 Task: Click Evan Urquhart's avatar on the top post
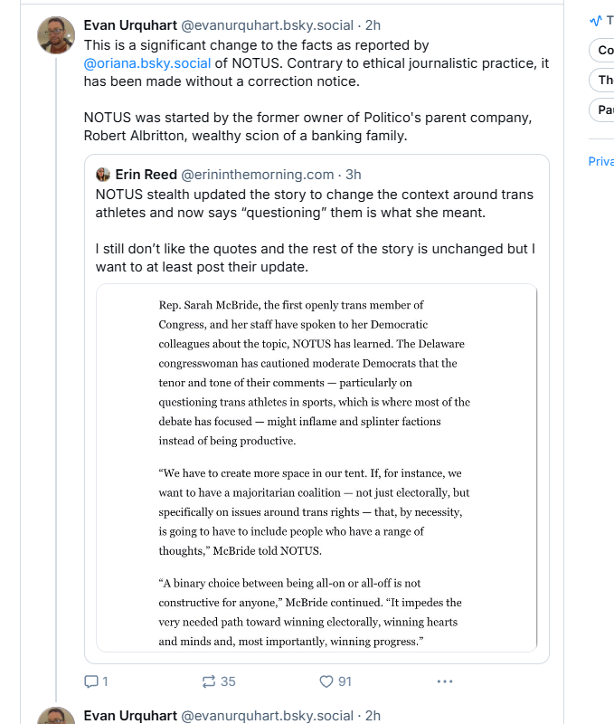click(55, 35)
